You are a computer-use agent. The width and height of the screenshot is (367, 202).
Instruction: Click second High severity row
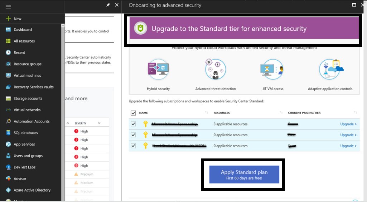coord(87,140)
